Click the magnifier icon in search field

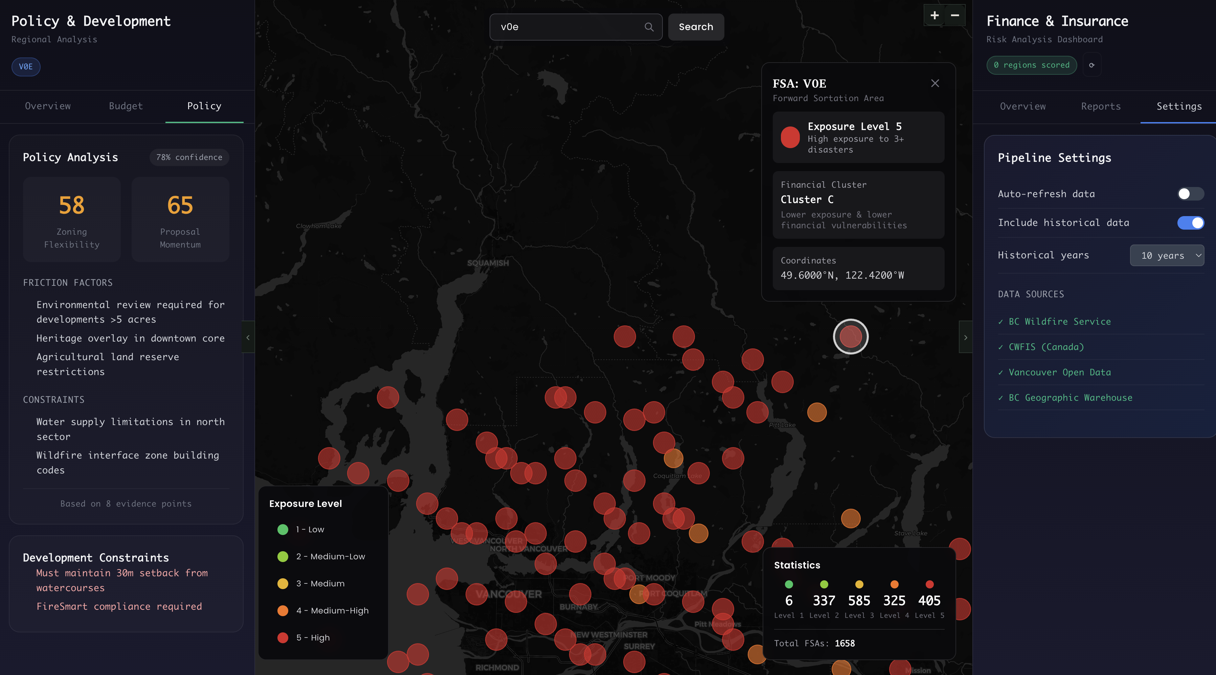pos(649,27)
